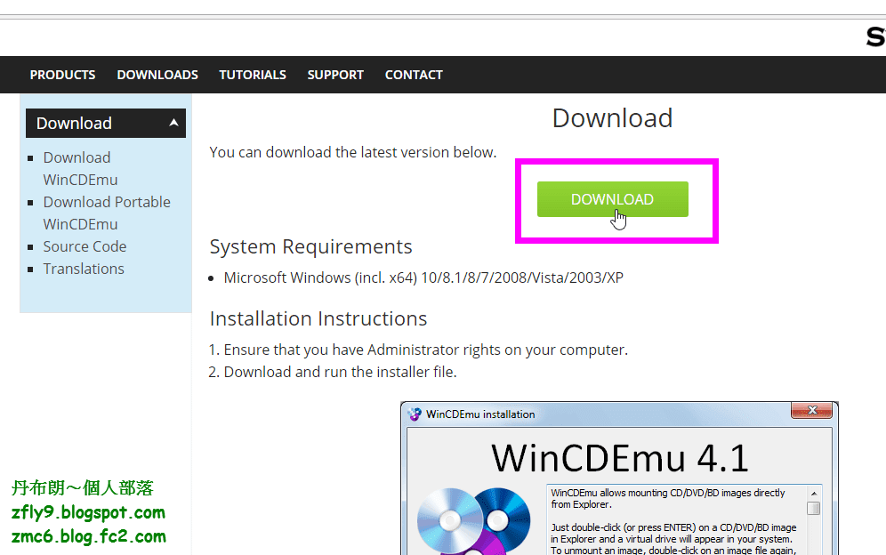This screenshot has height=555, width=886.
Task: Click the WinCDEmu installer screenshot image
Action: (619, 479)
